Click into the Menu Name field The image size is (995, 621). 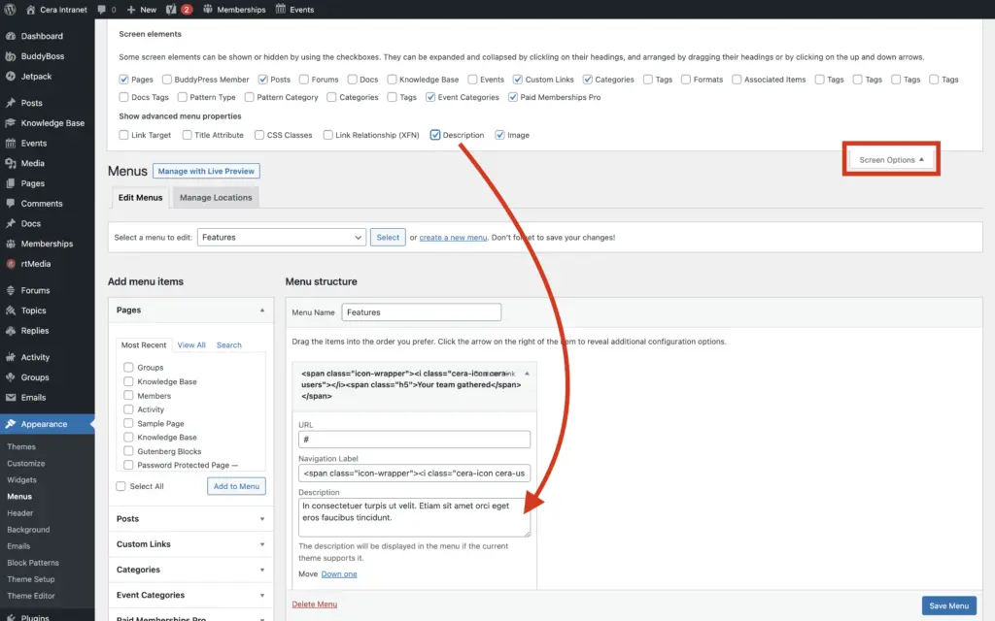click(x=421, y=312)
